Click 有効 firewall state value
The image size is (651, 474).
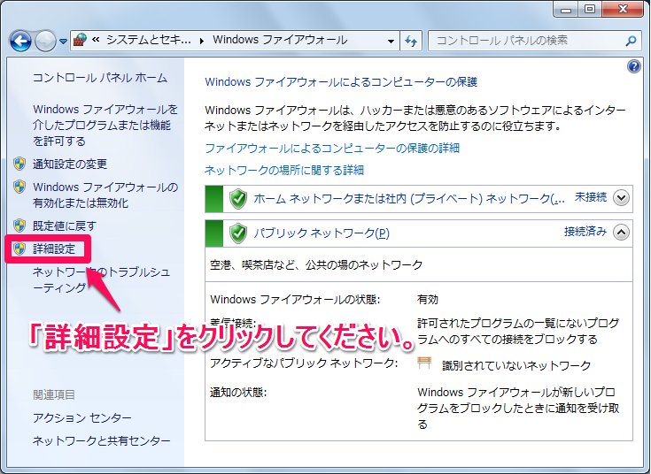[x=428, y=300]
